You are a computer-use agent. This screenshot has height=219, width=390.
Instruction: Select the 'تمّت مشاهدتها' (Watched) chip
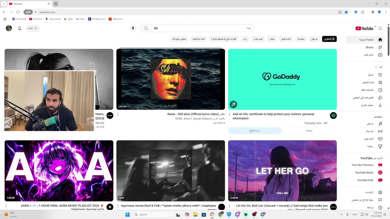click(x=199, y=39)
